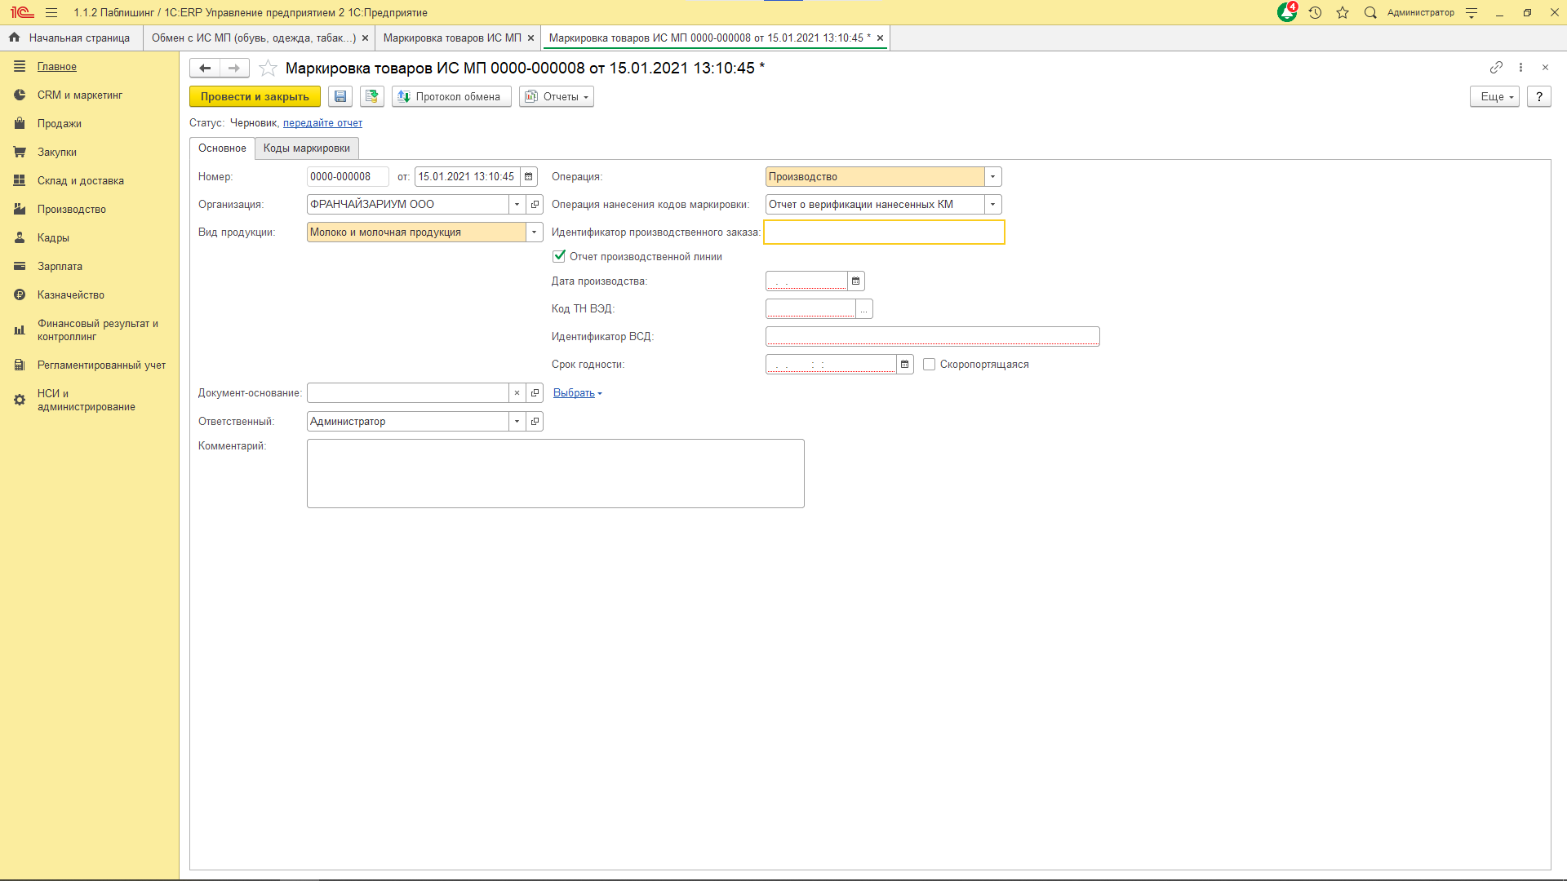Click into the Комментарий text area
1567x881 pixels.
click(555, 474)
